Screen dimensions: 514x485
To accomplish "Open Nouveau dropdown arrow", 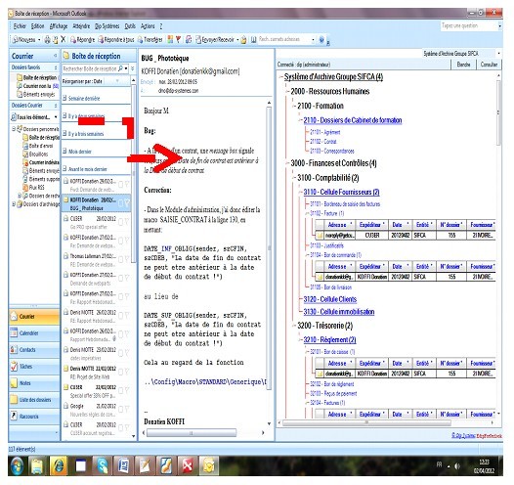I will [39, 40].
